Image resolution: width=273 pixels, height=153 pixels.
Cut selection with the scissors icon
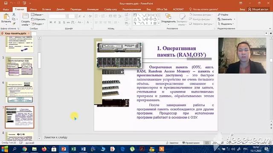tap(14, 15)
